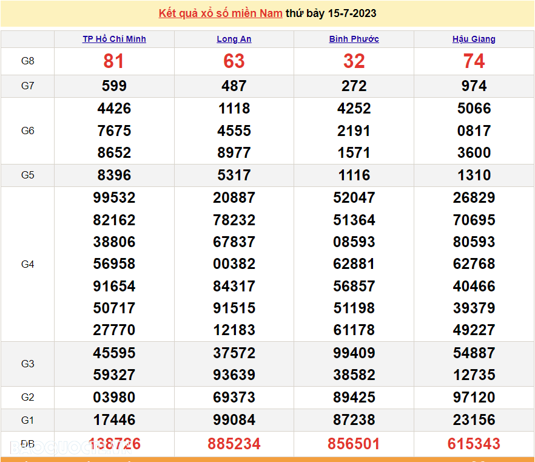Select G1 result 17446

(114, 420)
